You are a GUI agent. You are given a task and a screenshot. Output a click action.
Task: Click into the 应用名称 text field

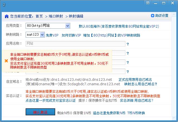(x=75, y=44)
